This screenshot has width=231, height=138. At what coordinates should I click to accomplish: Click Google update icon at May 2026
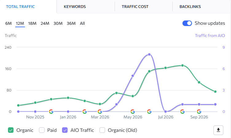coord(133,112)
